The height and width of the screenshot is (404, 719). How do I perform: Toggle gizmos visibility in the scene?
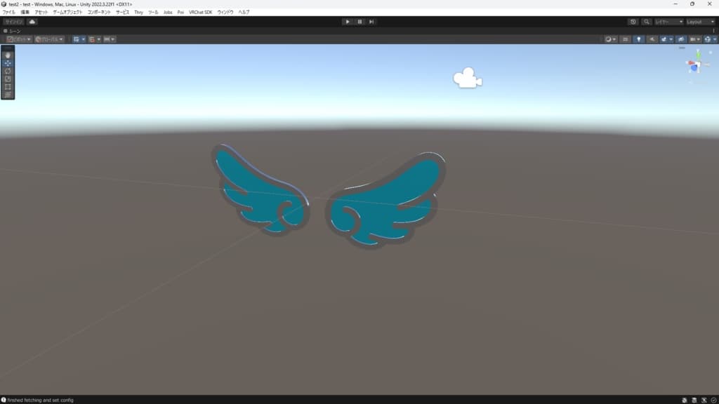708,39
